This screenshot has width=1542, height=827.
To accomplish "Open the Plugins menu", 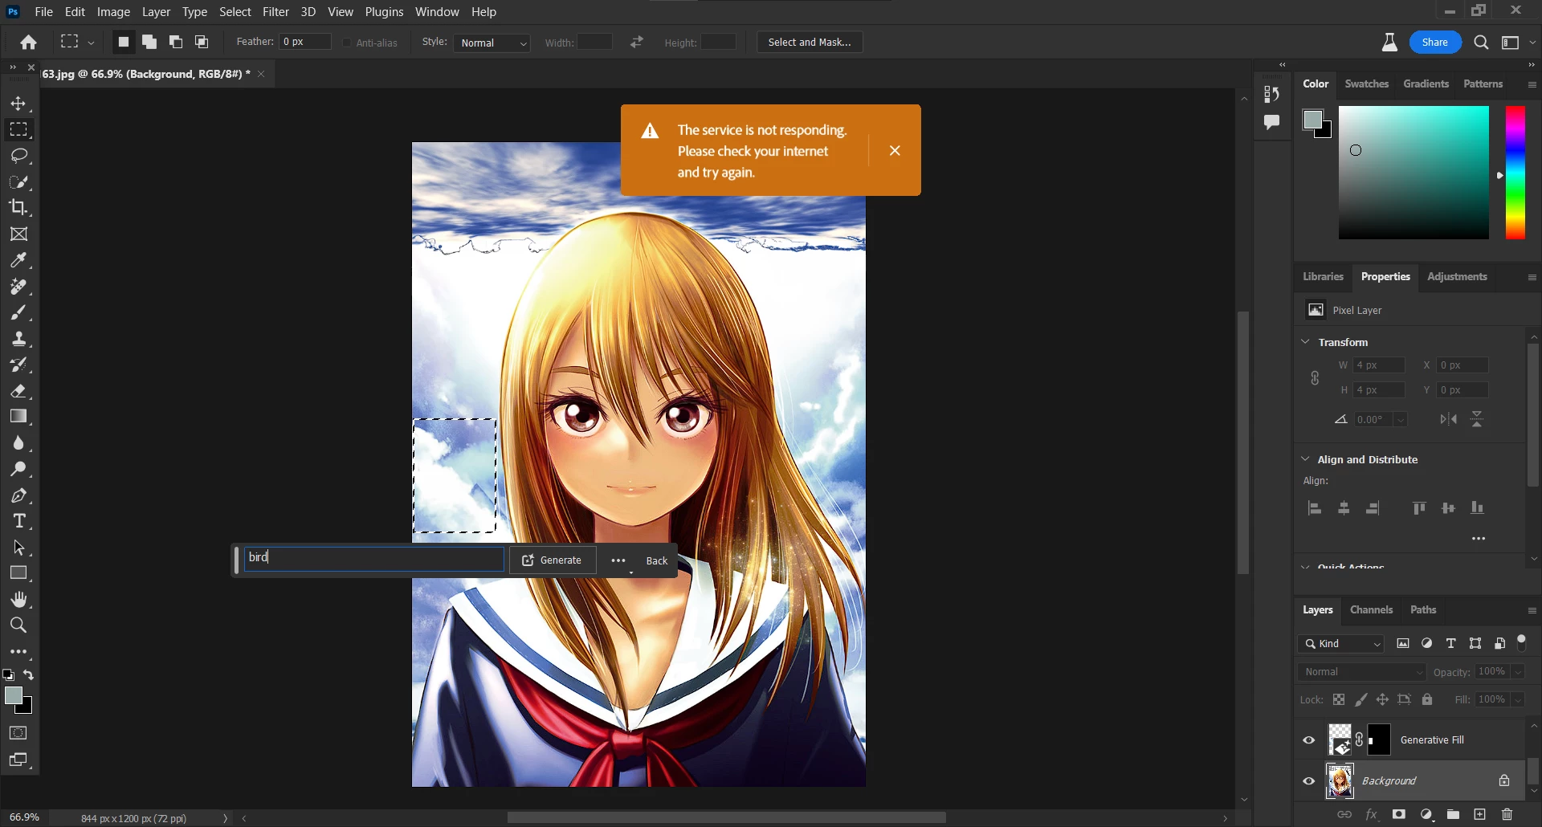I will [384, 12].
